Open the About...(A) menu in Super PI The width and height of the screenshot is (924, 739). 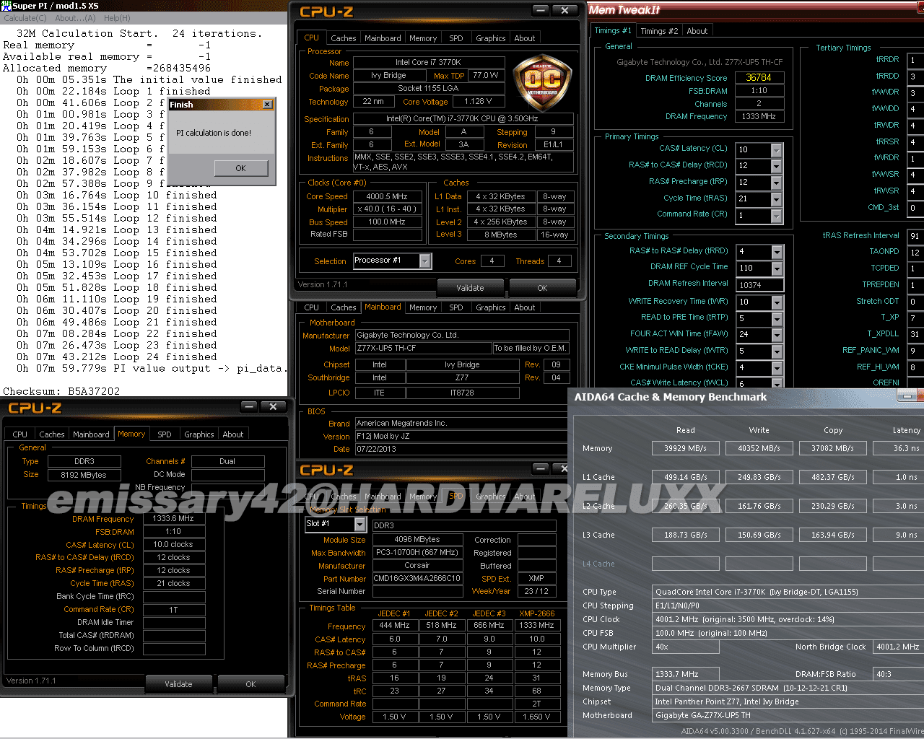click(75, 18)
